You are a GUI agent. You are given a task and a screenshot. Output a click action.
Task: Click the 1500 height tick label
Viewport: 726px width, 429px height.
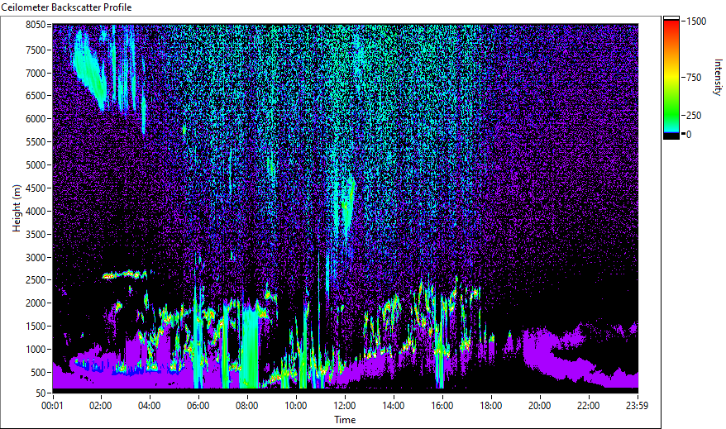coord(36,327)
